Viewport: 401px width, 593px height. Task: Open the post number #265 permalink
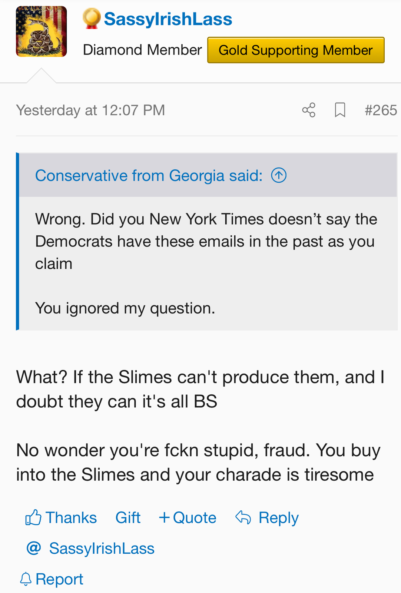click(x=381, y=110)
